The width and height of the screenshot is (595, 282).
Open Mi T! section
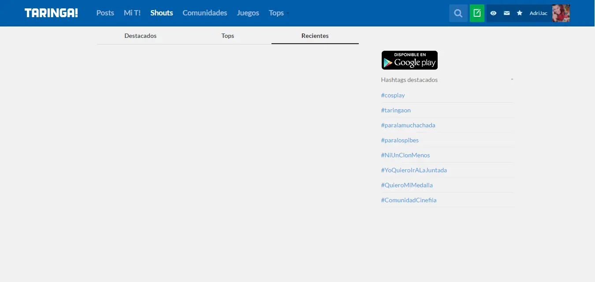tap(132, 13)
